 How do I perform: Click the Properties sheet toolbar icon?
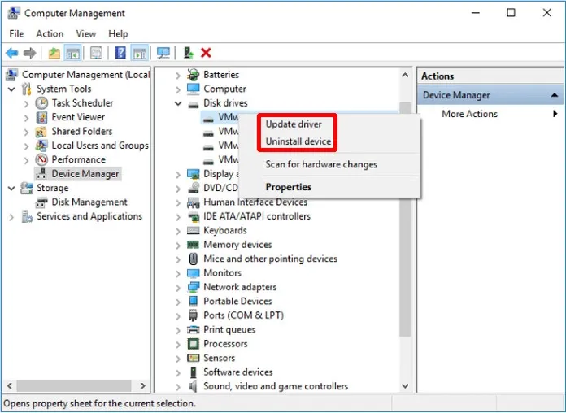click(96, 54)
